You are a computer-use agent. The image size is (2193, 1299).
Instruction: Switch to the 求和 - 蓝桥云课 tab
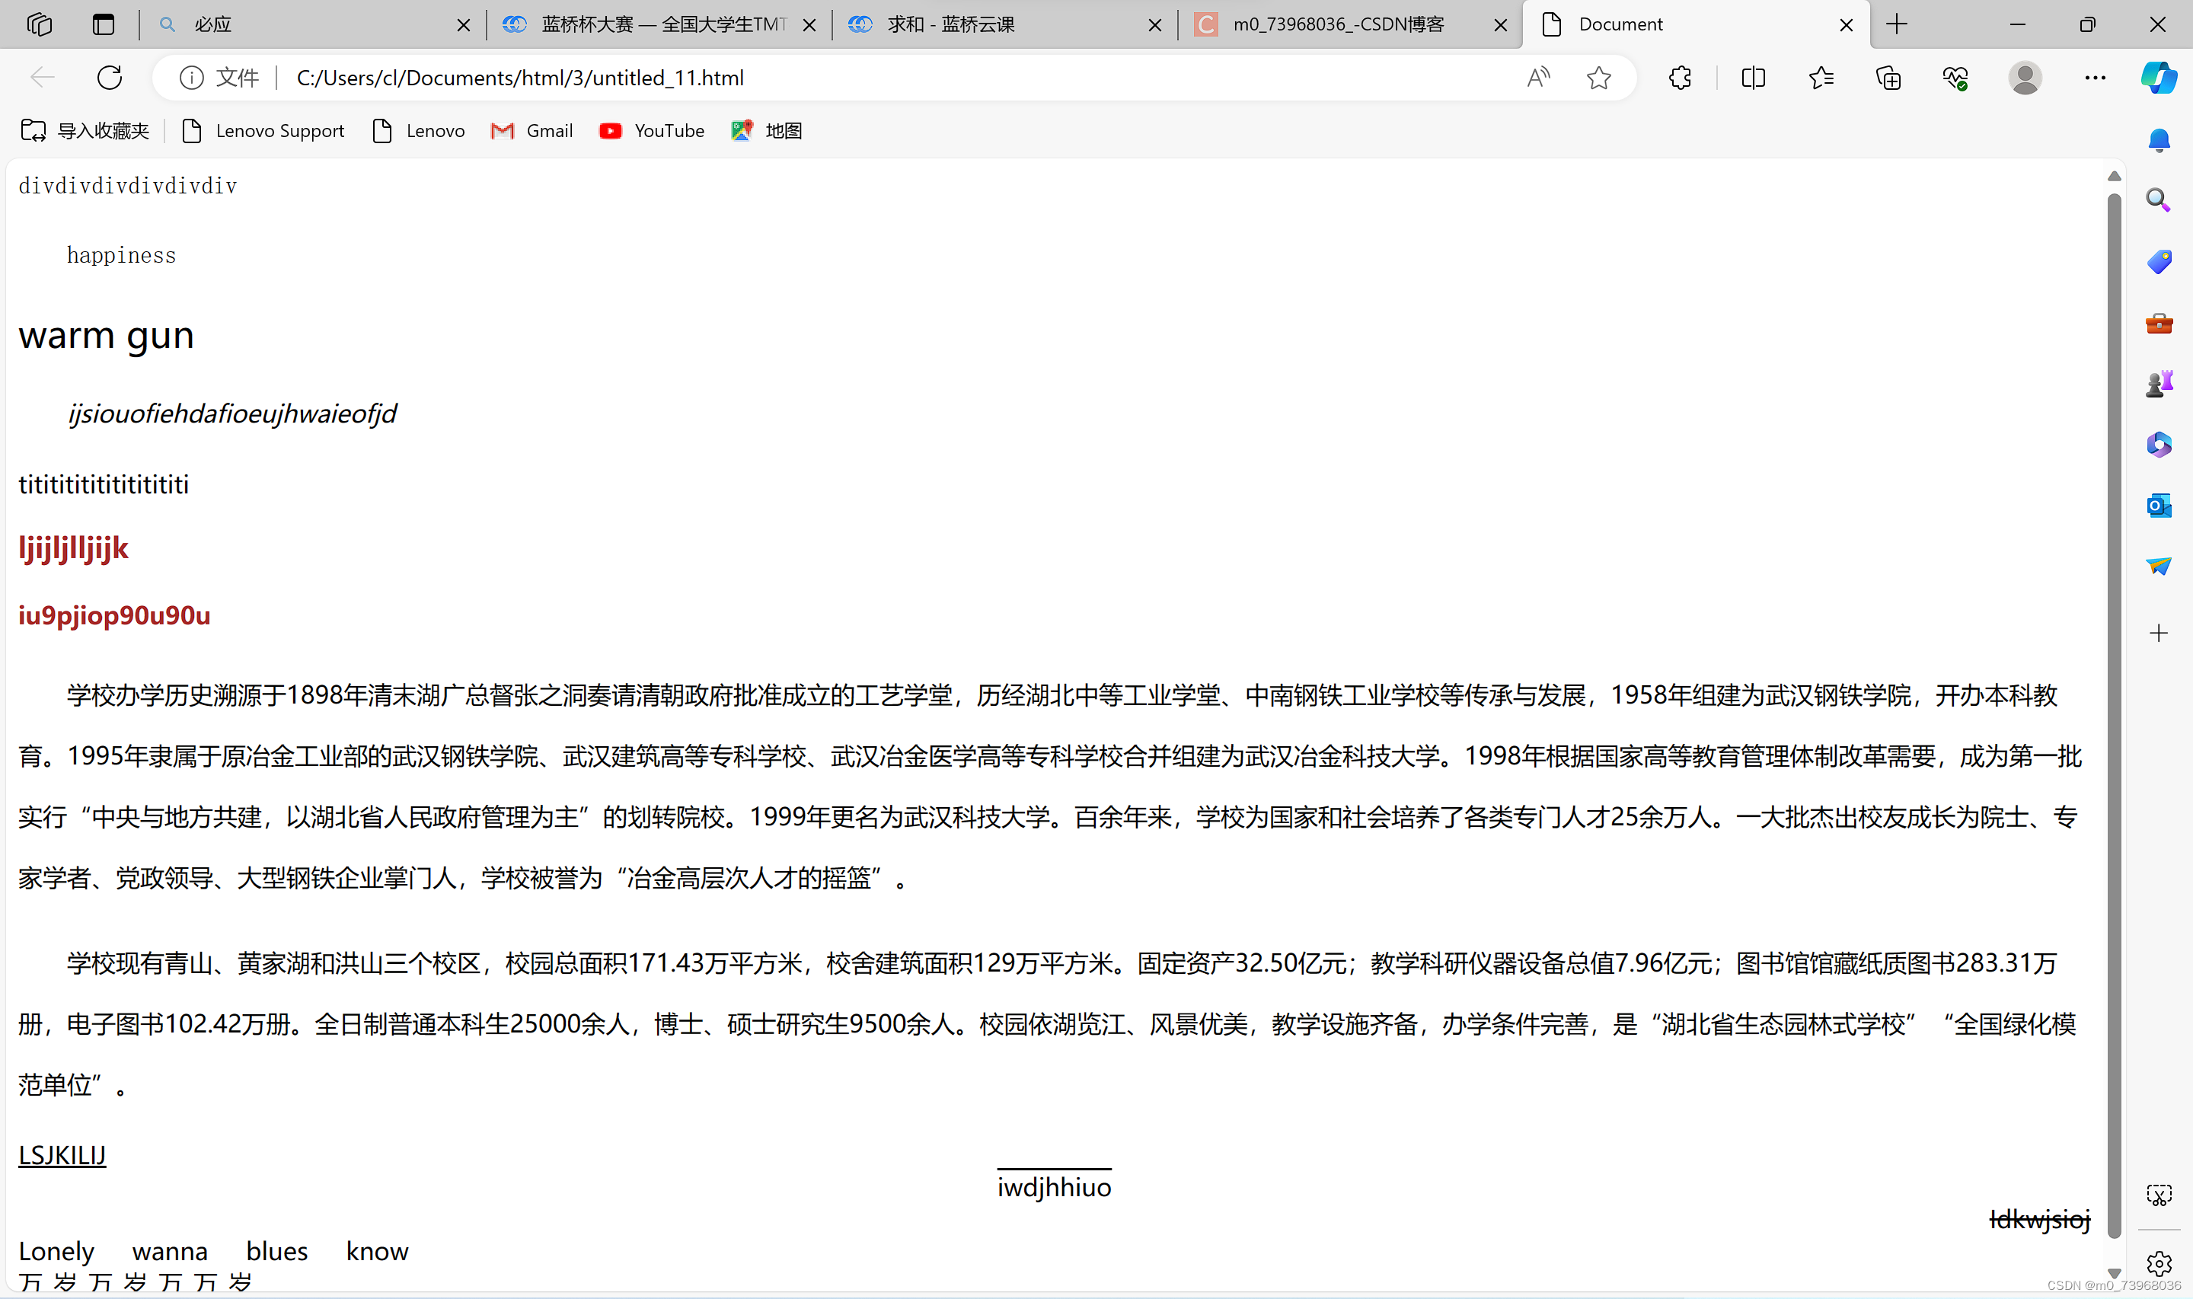pyautogui.click(x=951, y=24)
